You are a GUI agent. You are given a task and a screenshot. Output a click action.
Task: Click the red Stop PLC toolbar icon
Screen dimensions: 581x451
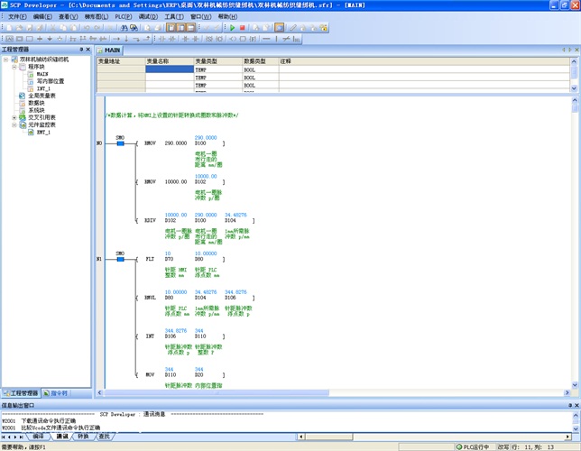tap(242, 28)
